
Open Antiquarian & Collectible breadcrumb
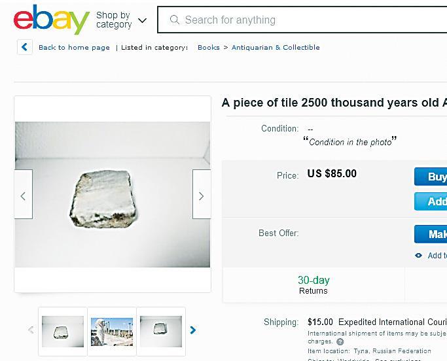(x=276, y=48)
